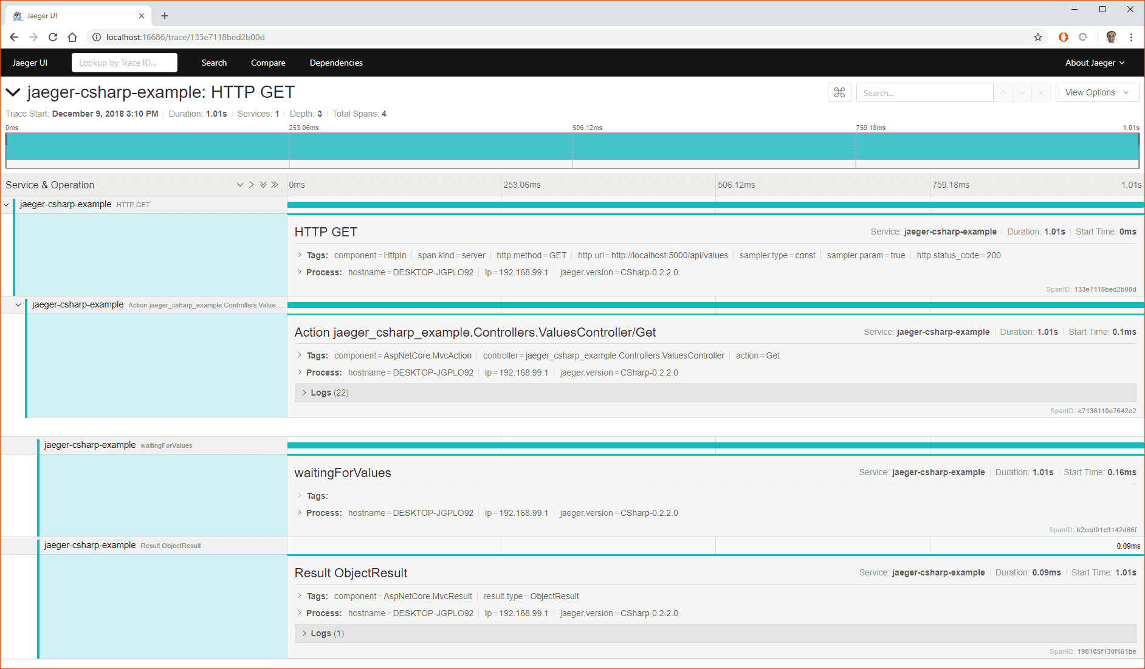Click the sampler.type=const tag

[777, 255]
